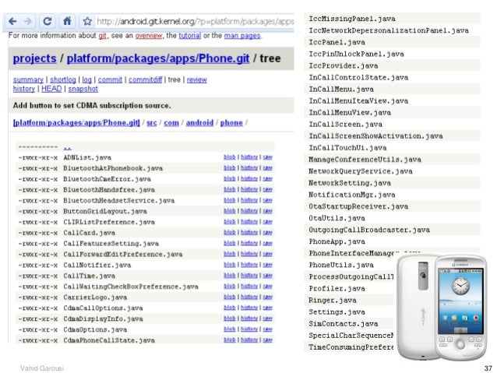Select the IccNetworkDepersonalizationPanel.java file name

click(389, 30)
